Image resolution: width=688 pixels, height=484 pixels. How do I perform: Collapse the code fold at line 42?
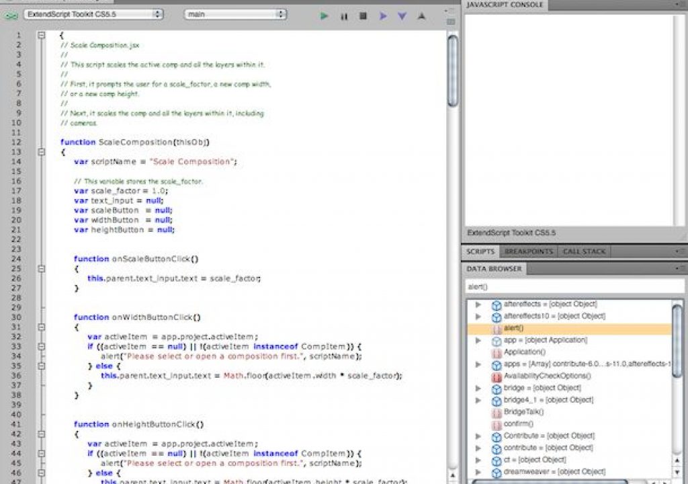tap(41, 434)
